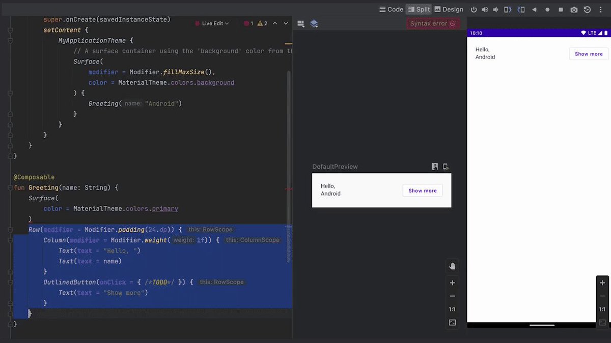Click emulator Back triangle button
Screen dimensions: 611x343
click(534, 10)
